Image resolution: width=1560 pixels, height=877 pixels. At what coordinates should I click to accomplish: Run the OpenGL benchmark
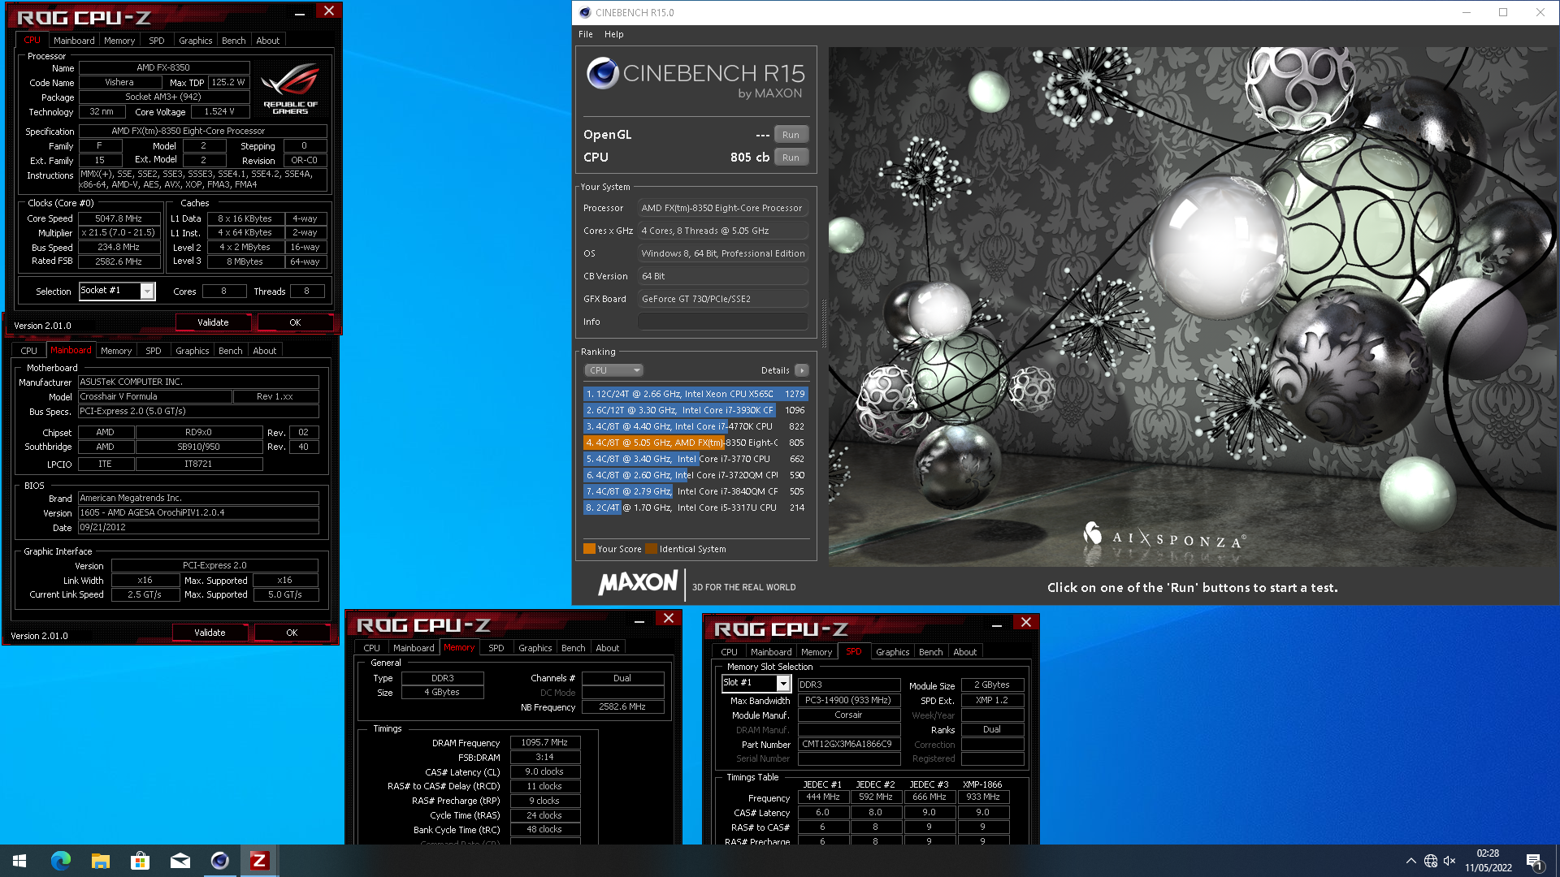[791, 135]
